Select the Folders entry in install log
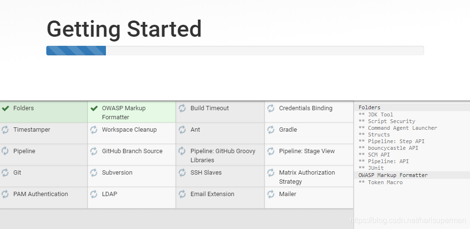Viewport: 470px width, 229px height. coord(370,108)
